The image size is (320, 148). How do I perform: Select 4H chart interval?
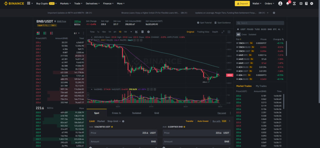click(115, 32)
